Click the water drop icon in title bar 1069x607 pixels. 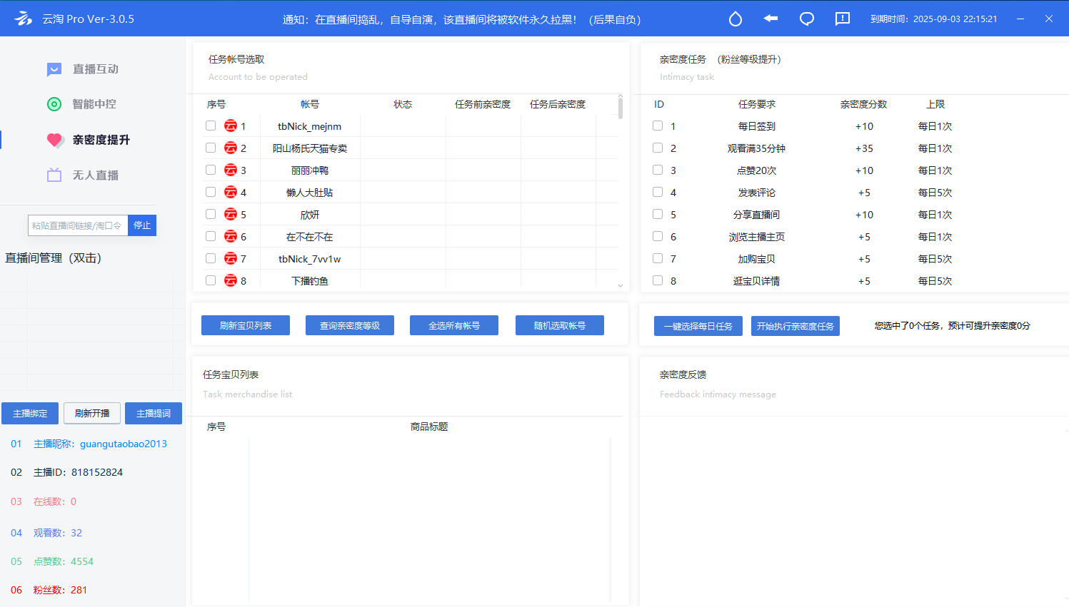735,19
